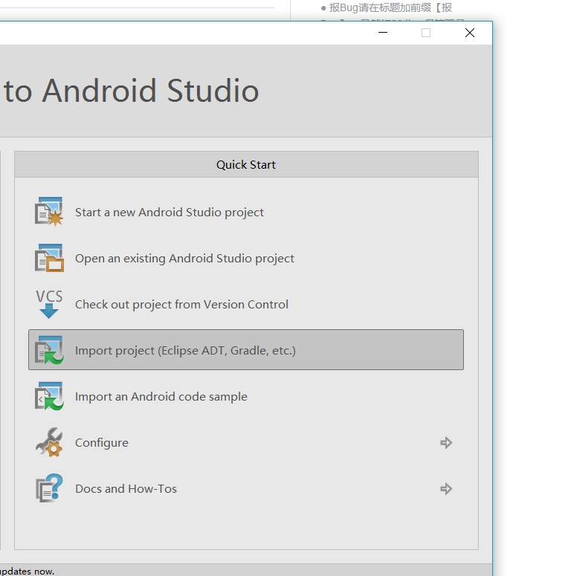Maximize the Android Studio welcome window

point(426,33)
